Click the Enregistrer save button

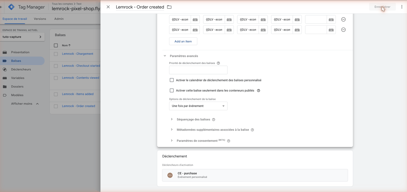coord(382,7)
